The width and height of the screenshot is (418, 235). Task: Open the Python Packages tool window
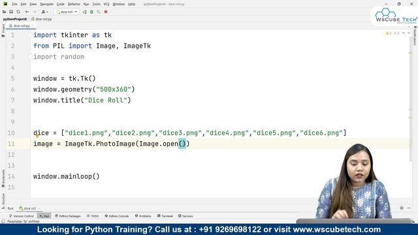coord(68,216)
